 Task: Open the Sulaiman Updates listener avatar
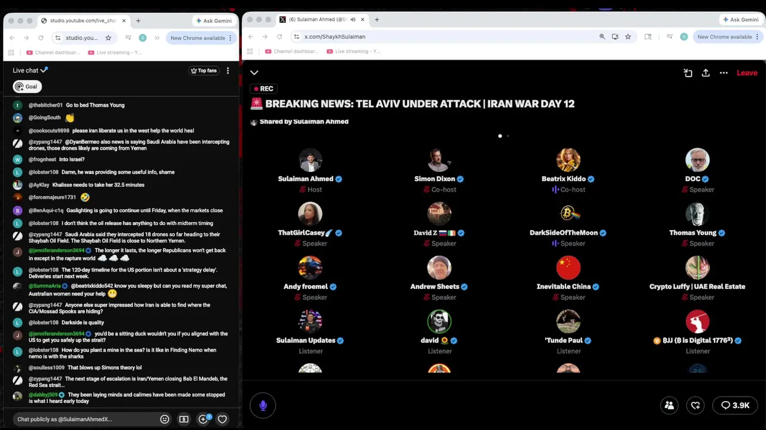pyautogui.click(x=310, y=321)
